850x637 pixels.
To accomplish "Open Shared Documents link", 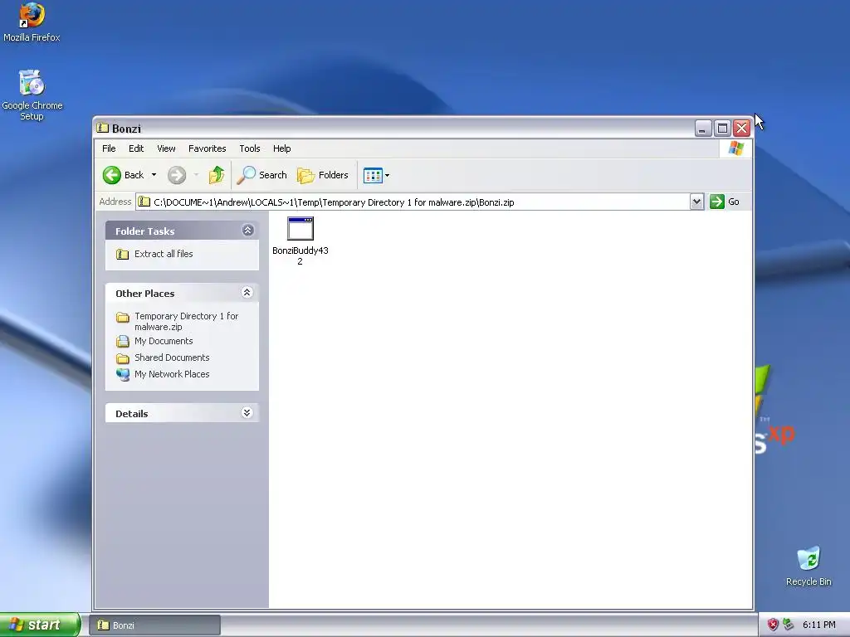I will coord(172,357).
